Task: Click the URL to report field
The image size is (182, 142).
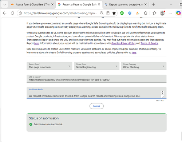Action: pos(96,79)
